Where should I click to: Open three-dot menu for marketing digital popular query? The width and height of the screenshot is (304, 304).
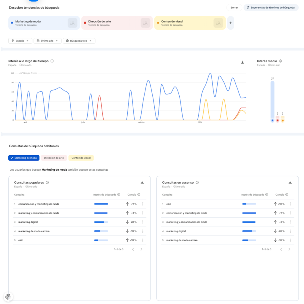[143, 222]
